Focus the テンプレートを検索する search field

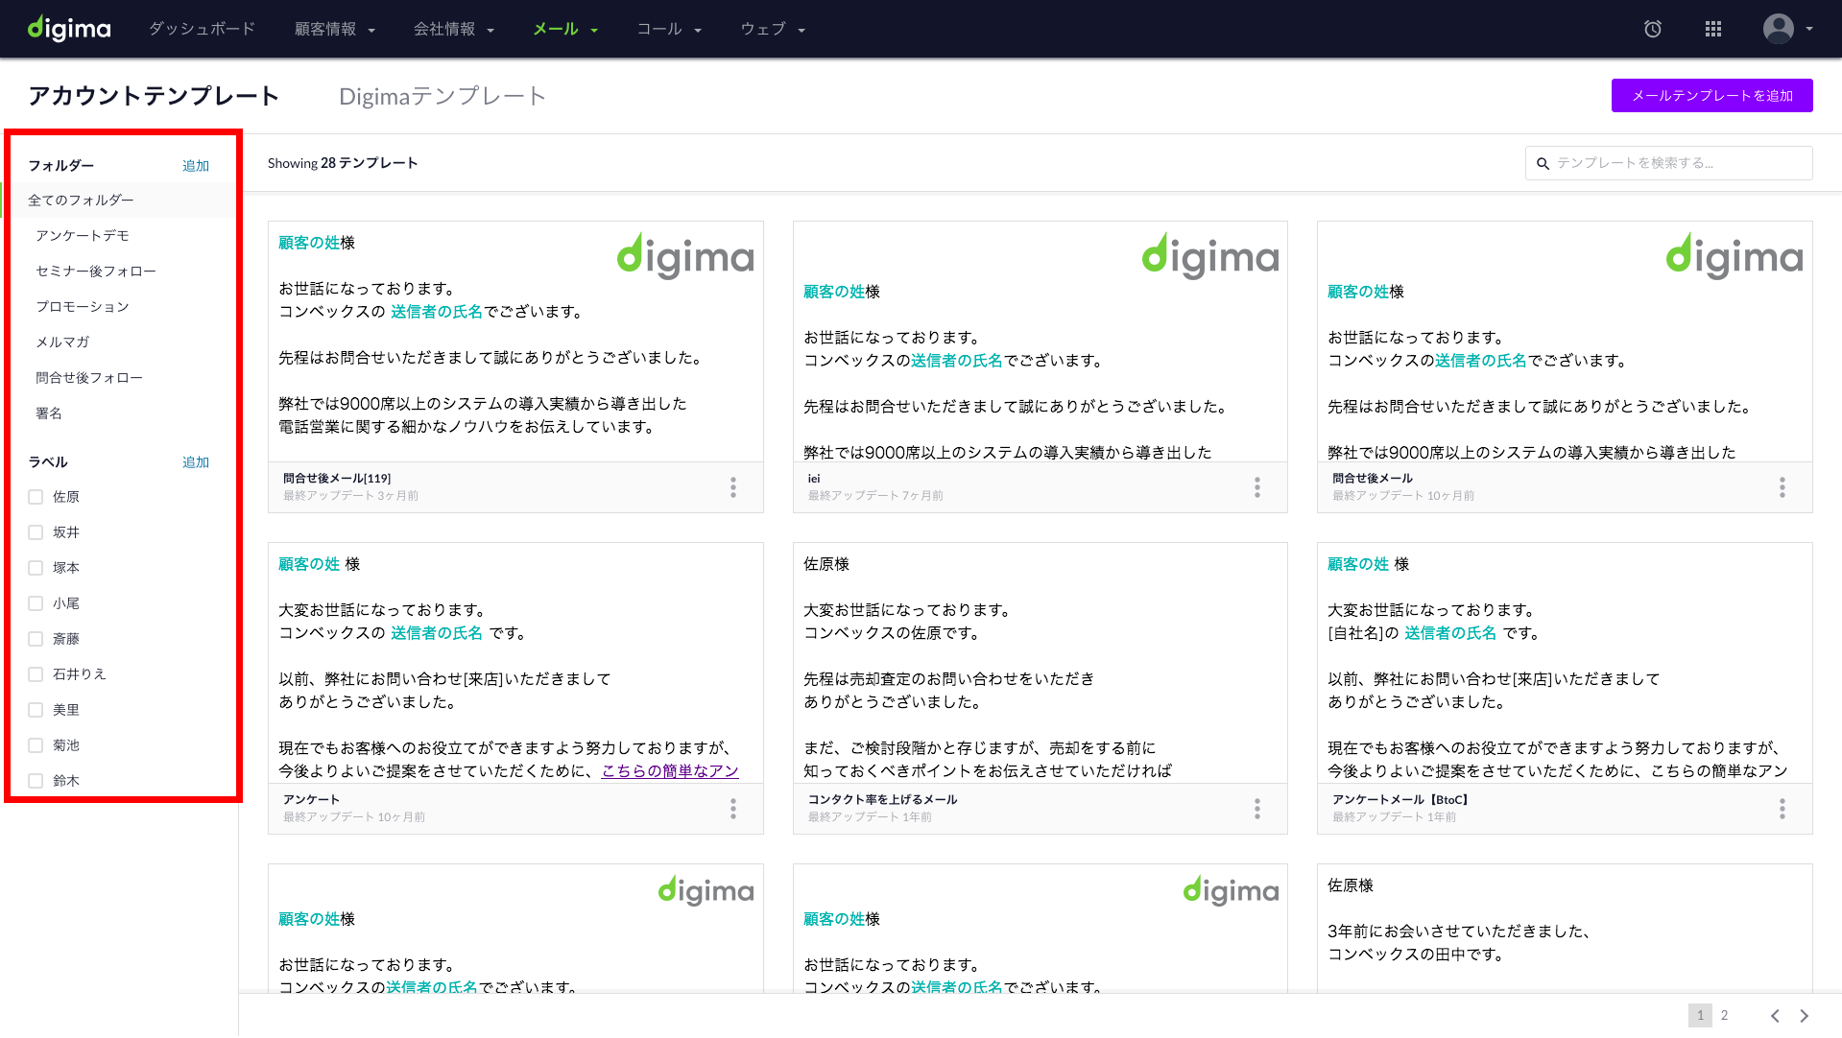(1668, 163)
